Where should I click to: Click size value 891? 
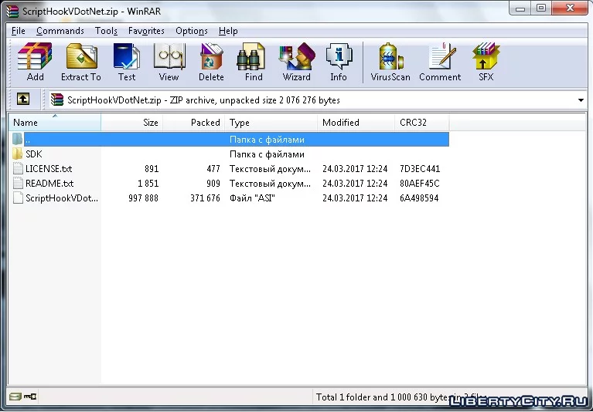(152, 169)
